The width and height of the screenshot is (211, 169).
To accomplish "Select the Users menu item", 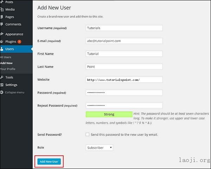I will (x=16, y=49).
